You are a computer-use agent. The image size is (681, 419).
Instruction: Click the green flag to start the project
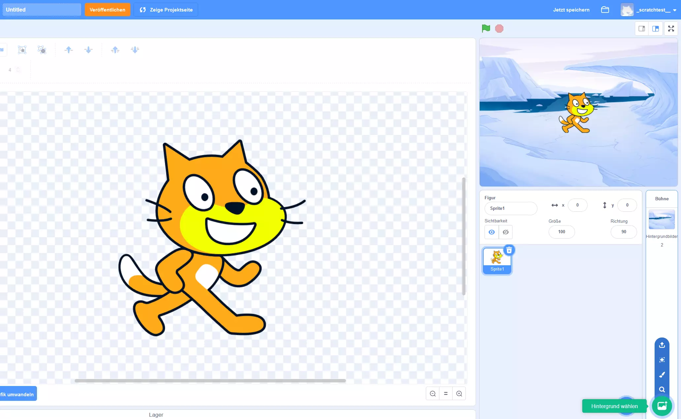click(x=486, y=28)
